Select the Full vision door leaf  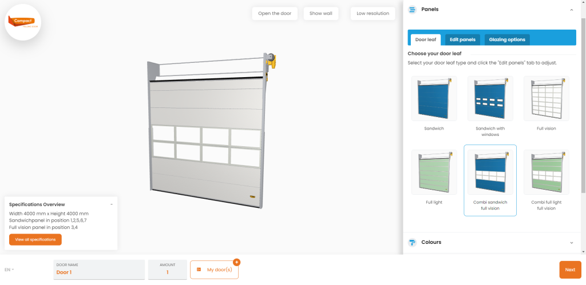[546, 98]
